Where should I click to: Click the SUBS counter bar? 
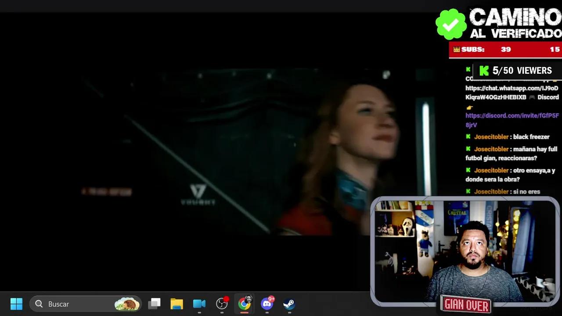(505, 50)
